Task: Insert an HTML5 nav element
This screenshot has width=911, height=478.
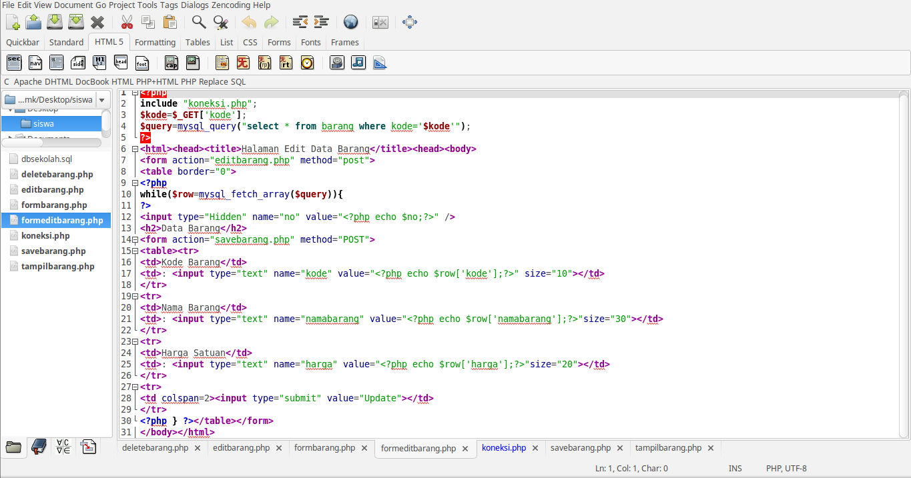Action: (x=35, y=63)
